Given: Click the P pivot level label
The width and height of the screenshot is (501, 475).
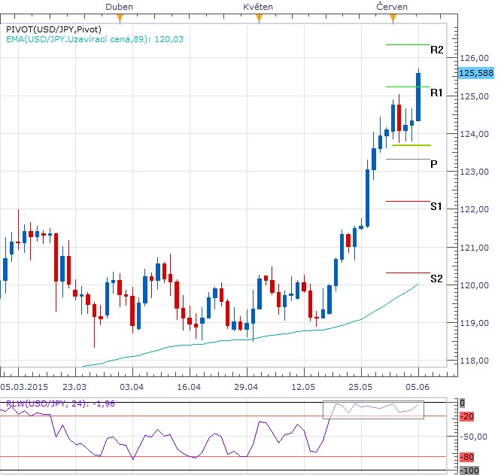Looking at the screenshot, I should [x=433, y=164].
